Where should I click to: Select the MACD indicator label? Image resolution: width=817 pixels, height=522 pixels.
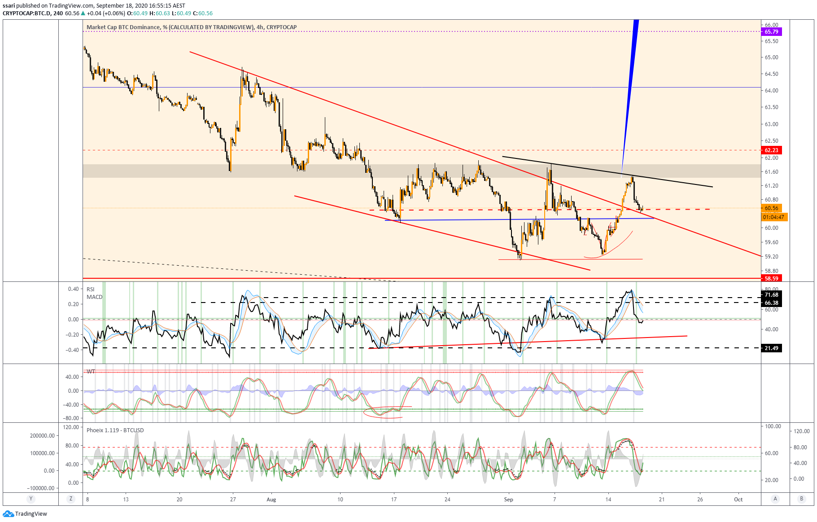(x=94, y=297)
